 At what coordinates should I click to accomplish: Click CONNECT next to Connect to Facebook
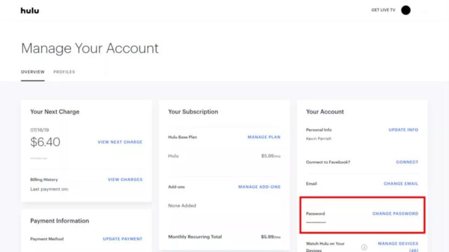[x=407, y=162]
